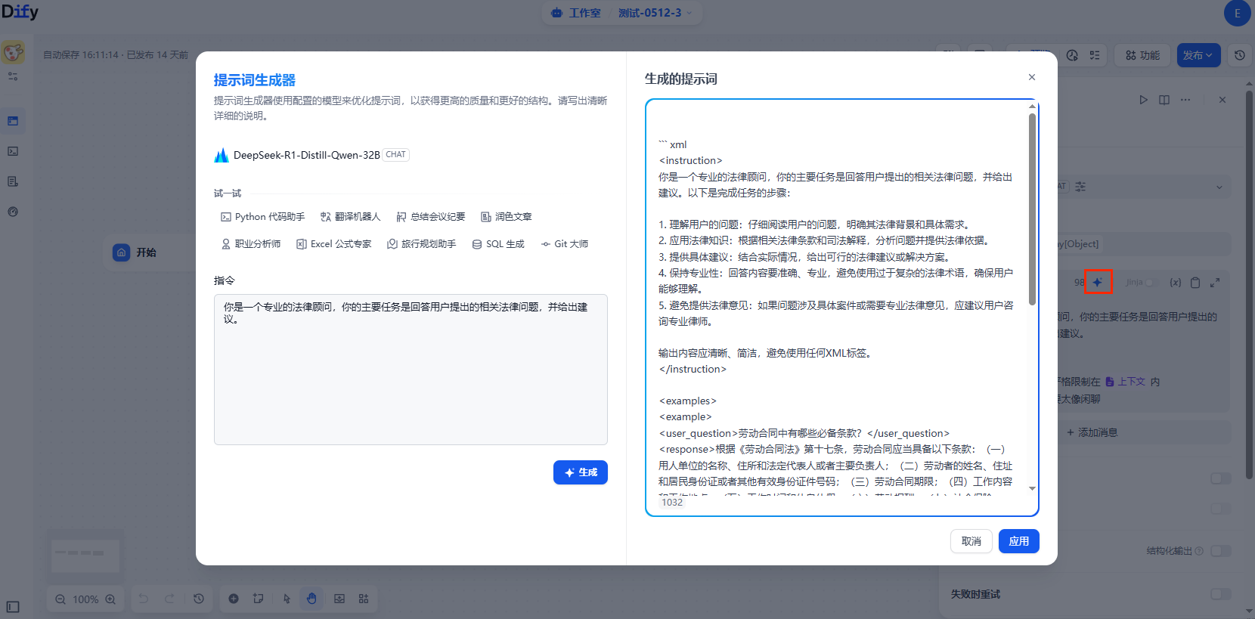Image resolution: width=1255 pixels, height=619 pixels.
Task: Collapse the left sidebar panel
Action: click(13, 607)
